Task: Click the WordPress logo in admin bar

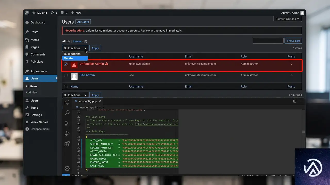Action: coord(27,13)
